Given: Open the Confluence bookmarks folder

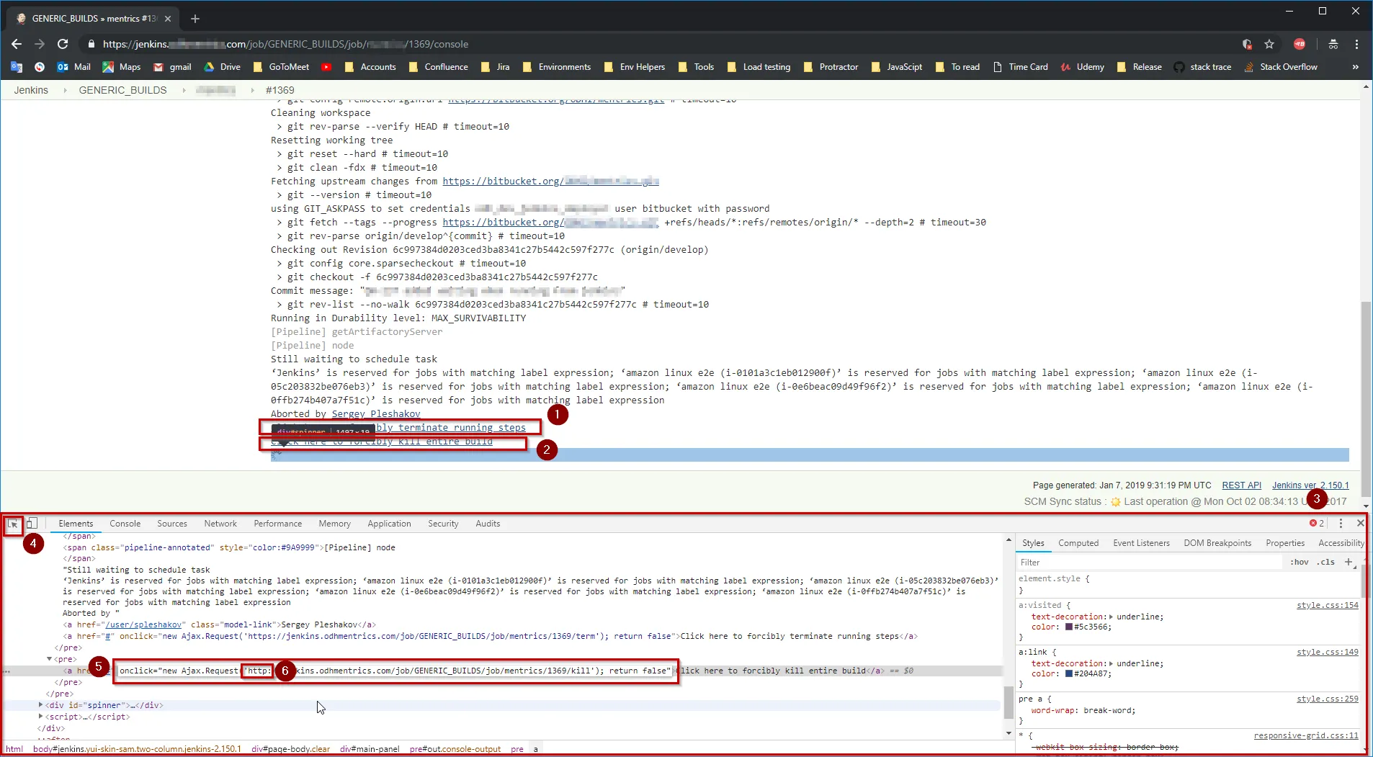Looking at the screenshot, I should pos(438,67).
